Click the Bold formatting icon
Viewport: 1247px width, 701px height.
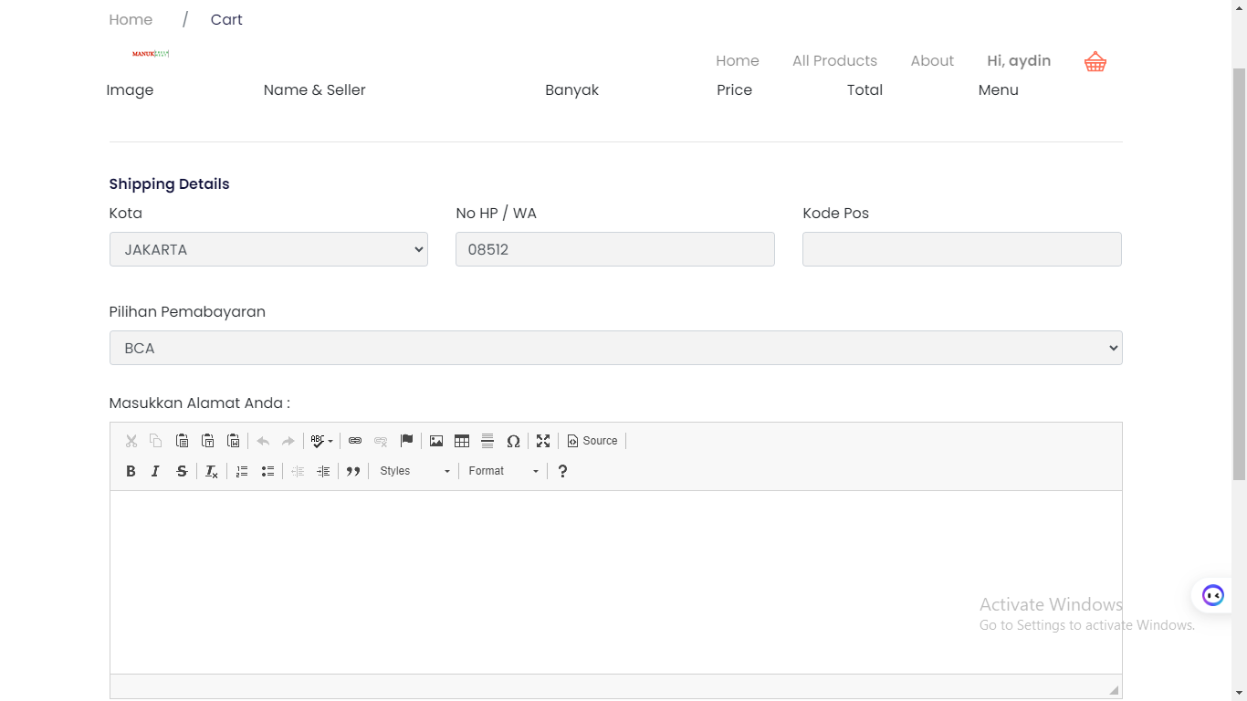click(131, 471)
